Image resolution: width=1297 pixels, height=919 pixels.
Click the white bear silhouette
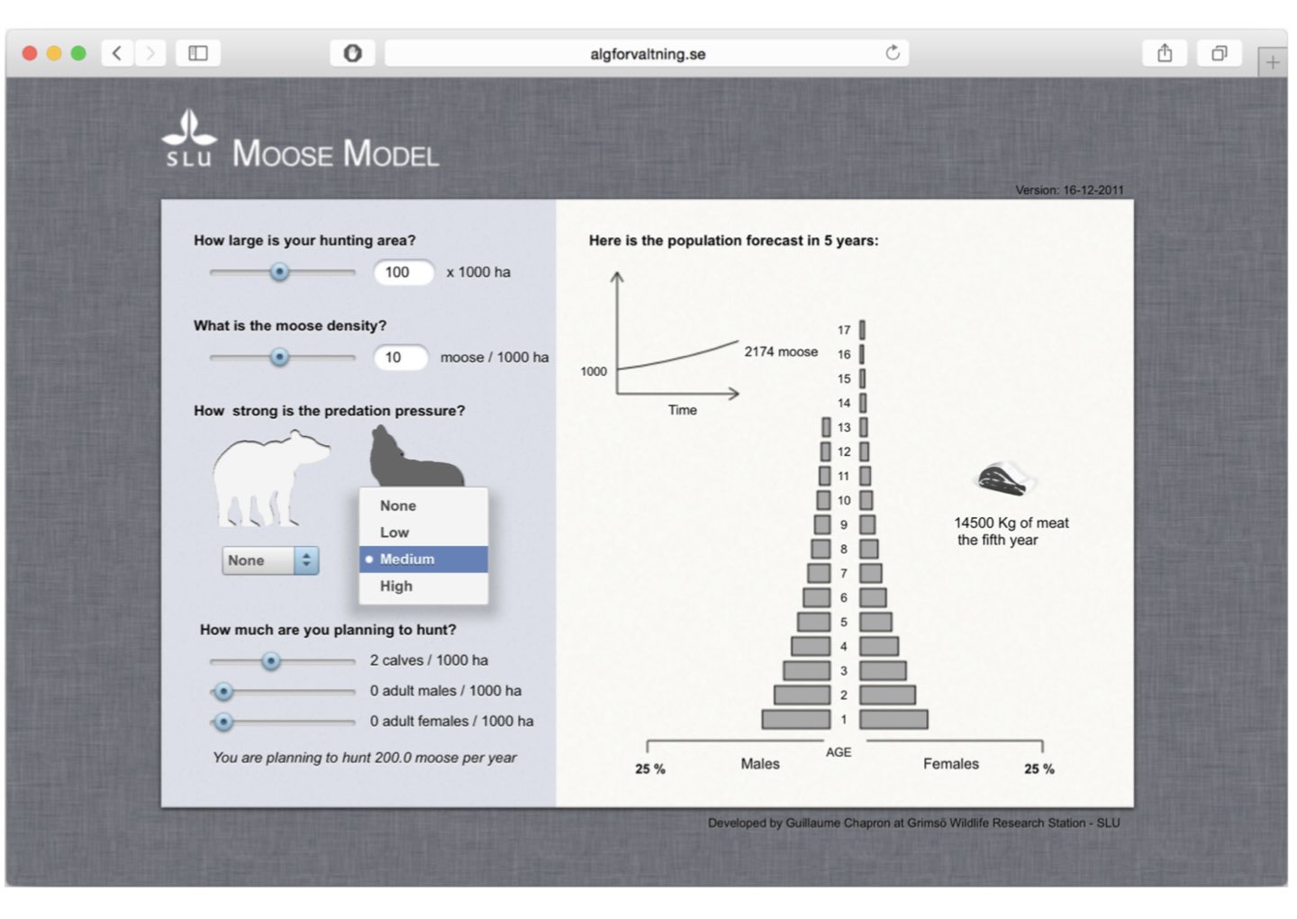(266, 478)
